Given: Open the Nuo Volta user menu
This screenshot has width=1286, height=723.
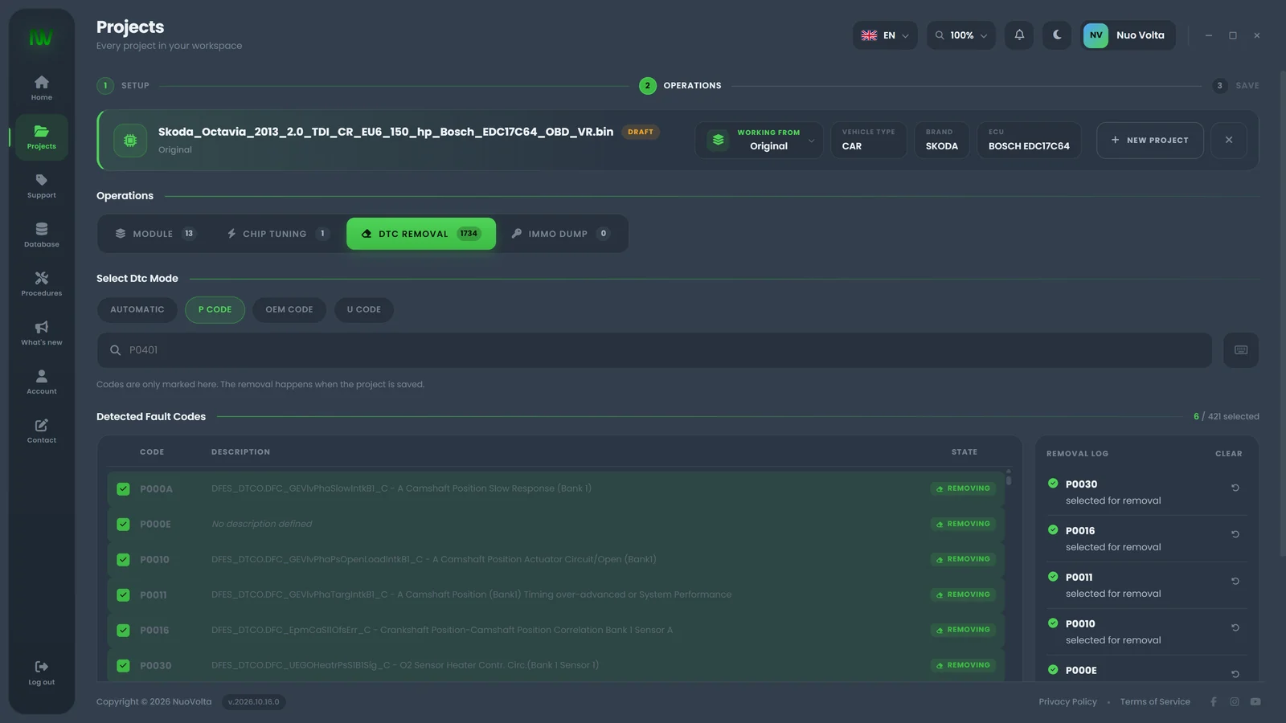Looking at the screenshot, I should pos(1128,35).
